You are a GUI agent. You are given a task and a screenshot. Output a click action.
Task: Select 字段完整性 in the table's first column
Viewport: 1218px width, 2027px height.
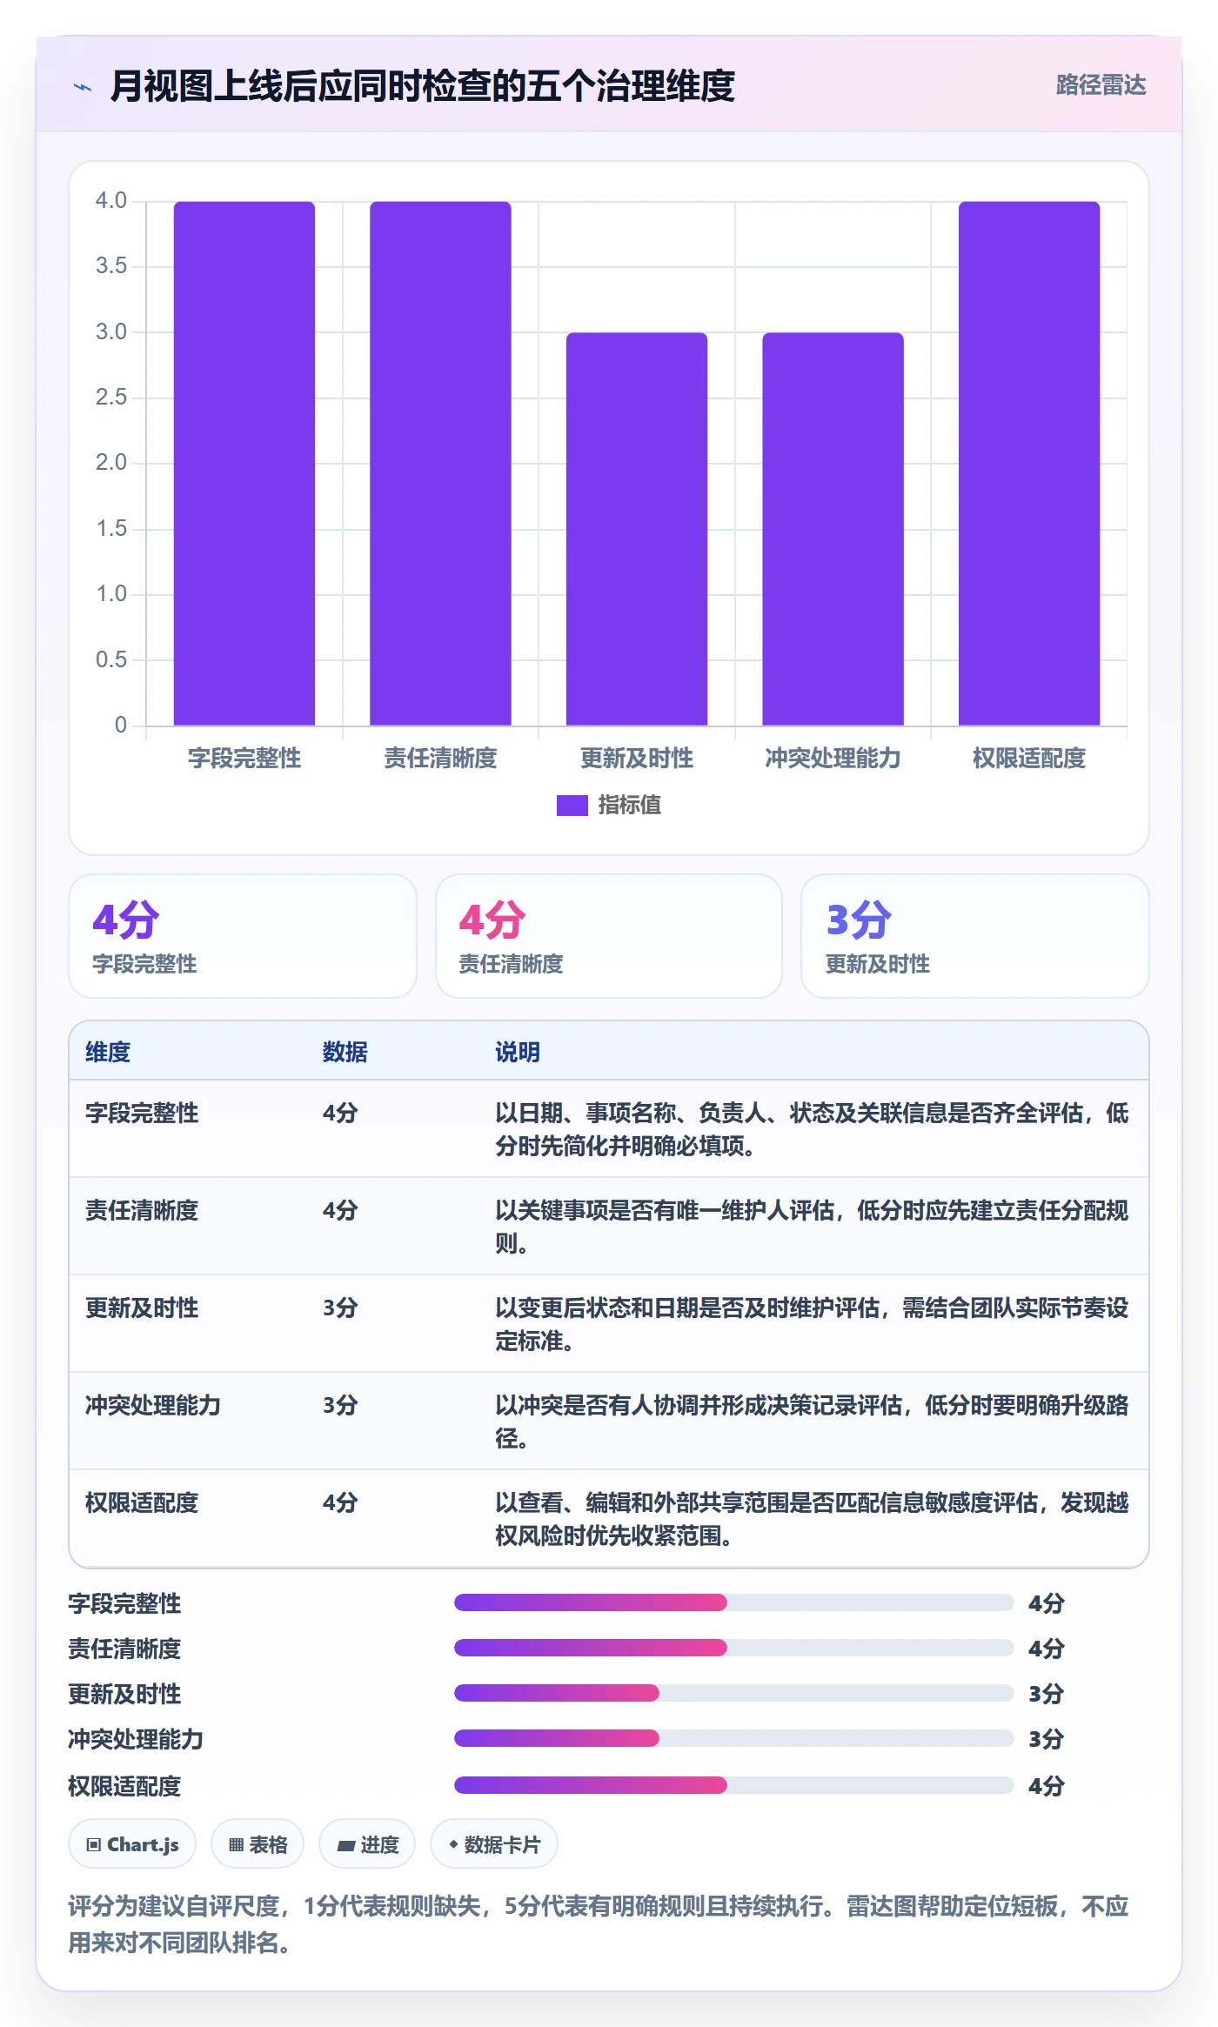(142, 1113)
